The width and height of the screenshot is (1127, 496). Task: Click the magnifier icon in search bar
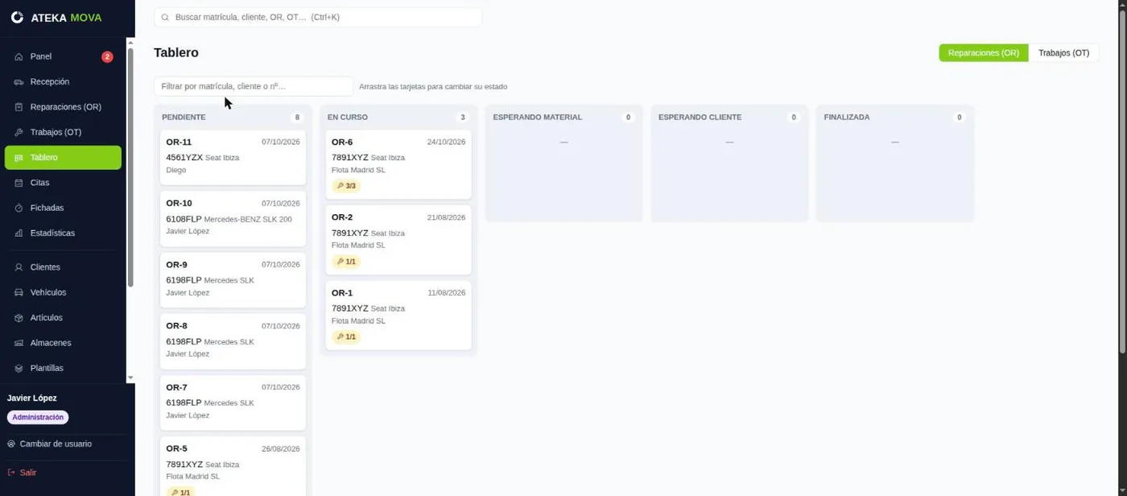[165, 17]
